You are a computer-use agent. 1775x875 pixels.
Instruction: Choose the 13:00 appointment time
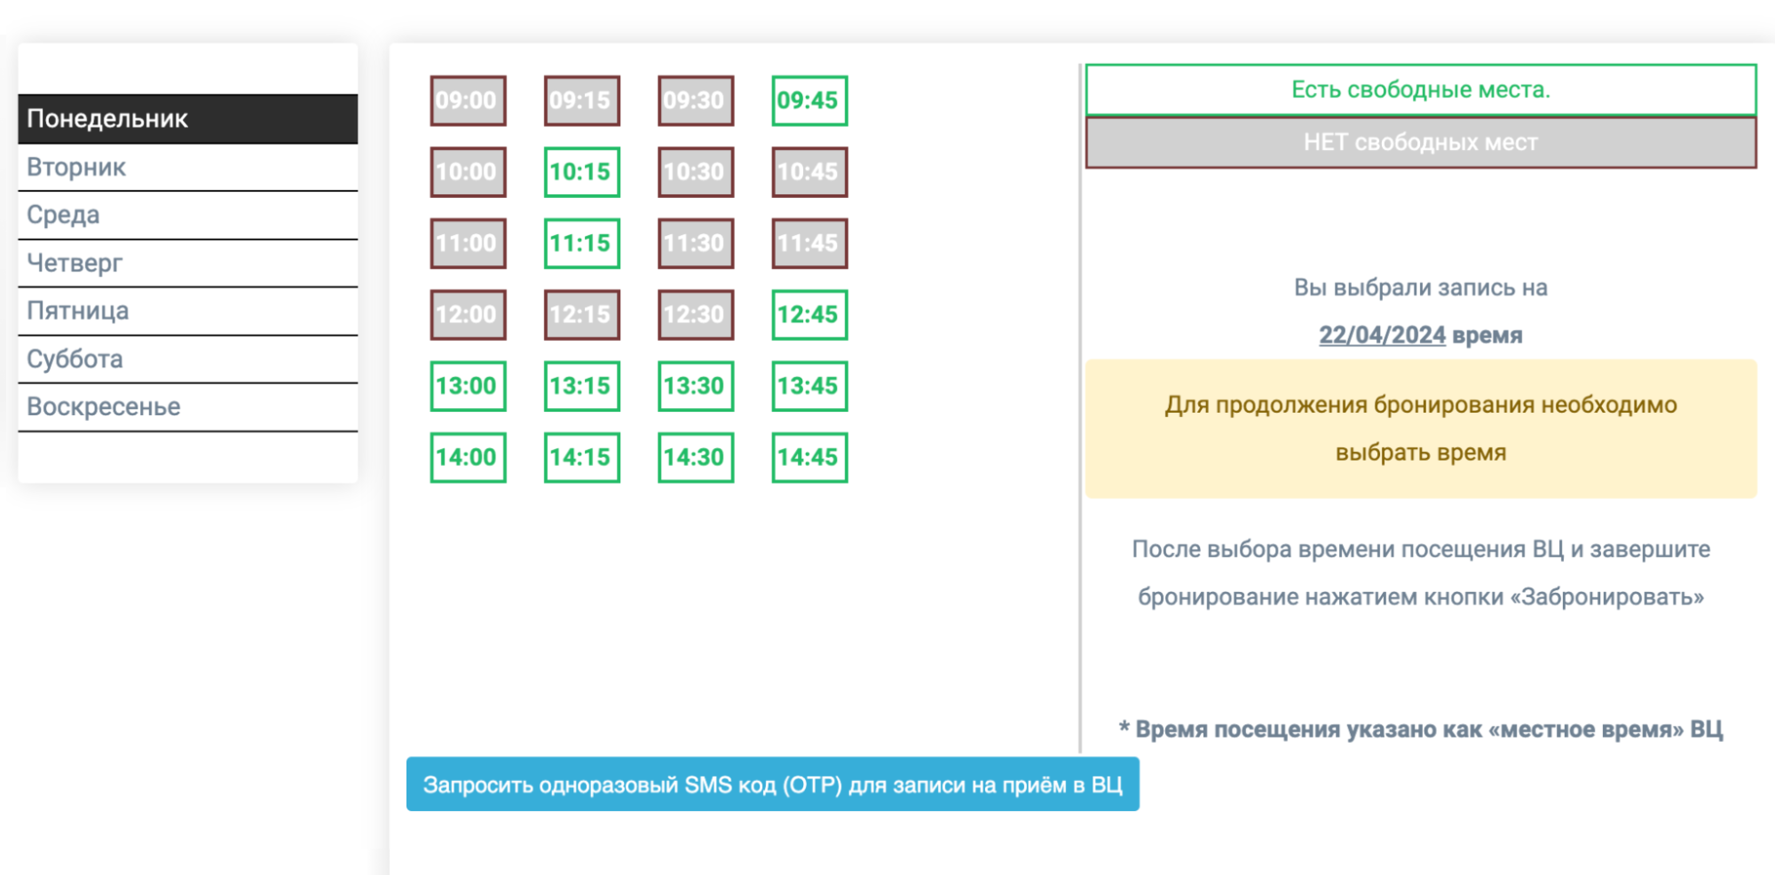pos(468,386)
